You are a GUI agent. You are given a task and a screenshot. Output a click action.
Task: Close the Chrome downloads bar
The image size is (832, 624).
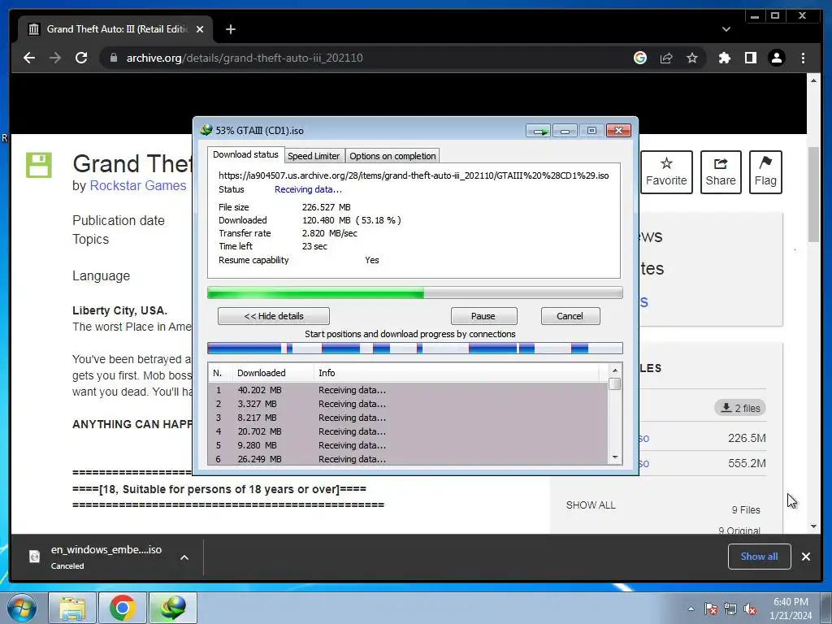pos(806,557)
